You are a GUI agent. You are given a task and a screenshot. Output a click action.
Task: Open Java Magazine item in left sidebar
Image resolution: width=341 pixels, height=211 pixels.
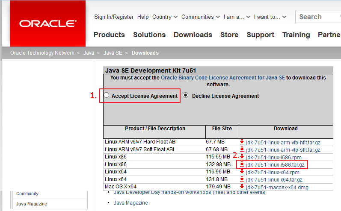point(32,204)
